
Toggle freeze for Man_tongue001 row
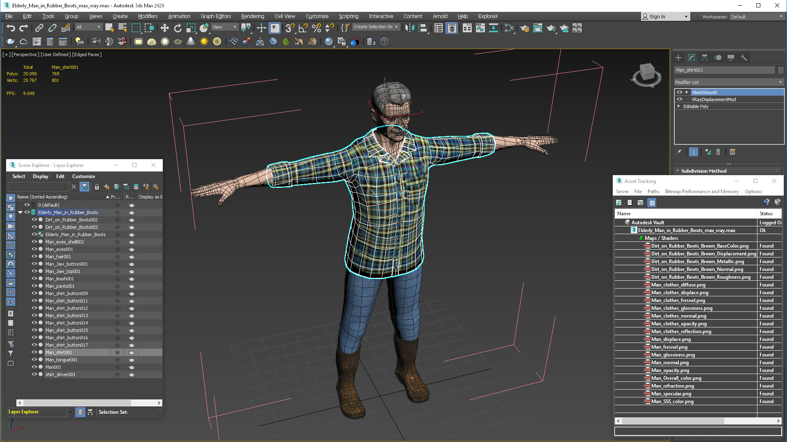(117, 360)
